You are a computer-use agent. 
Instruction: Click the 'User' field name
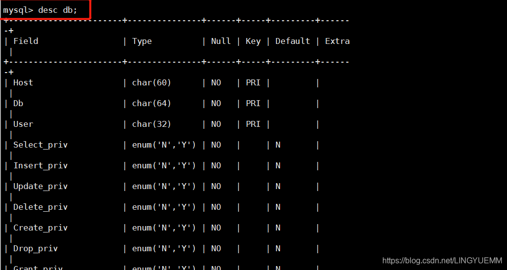(x=23, y=124)
